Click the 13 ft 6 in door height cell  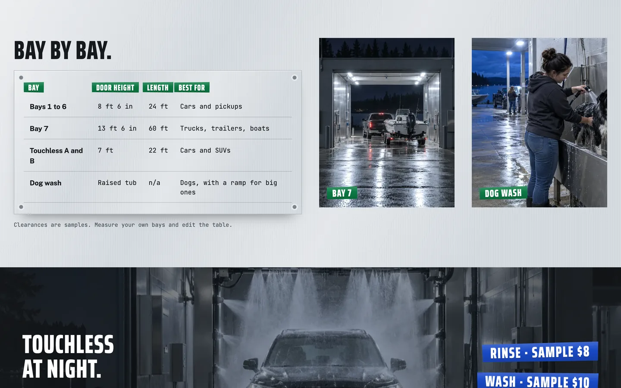pos(117,128)
